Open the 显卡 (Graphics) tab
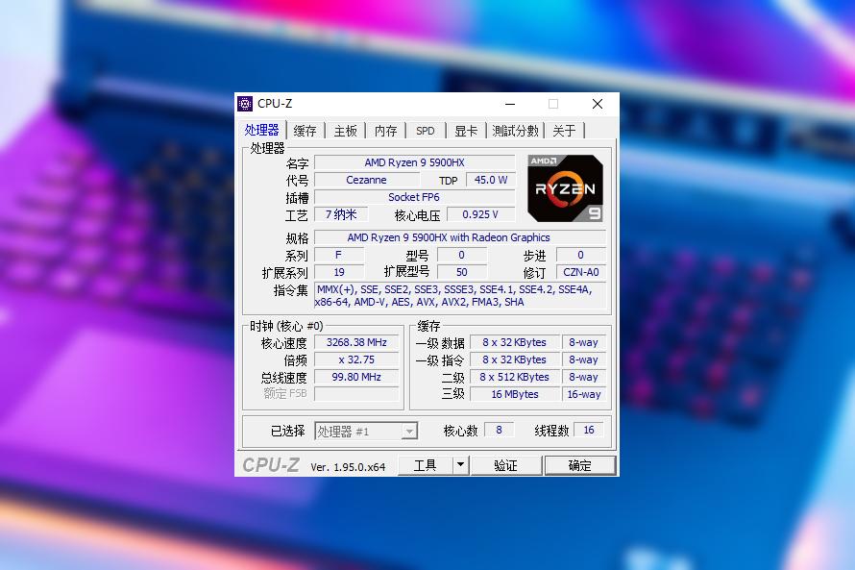The height and width of the screenshot is (570, 855). click(x=465, y=130)
